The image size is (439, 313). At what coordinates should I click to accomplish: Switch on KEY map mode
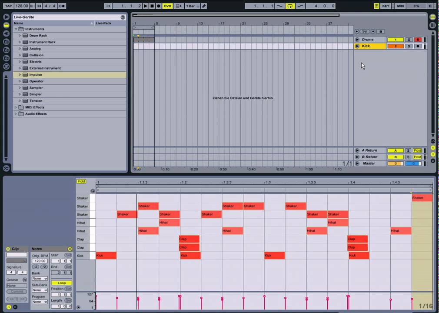point(386,6)
